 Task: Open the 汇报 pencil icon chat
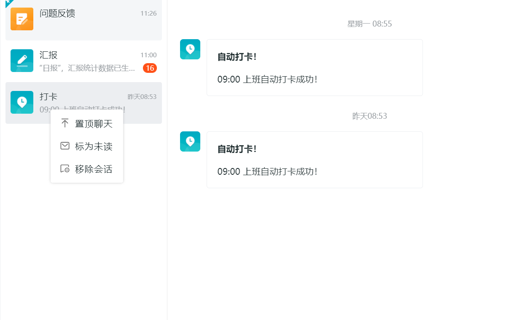coord(22,61)
